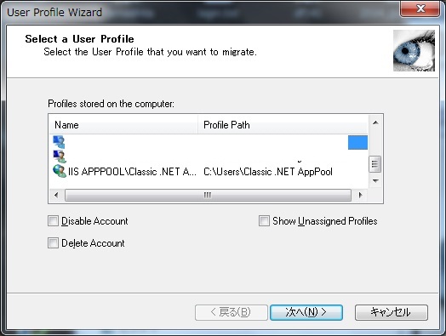Click the user icon in the second profile row
446x336 pixels.
click(60, 157)
